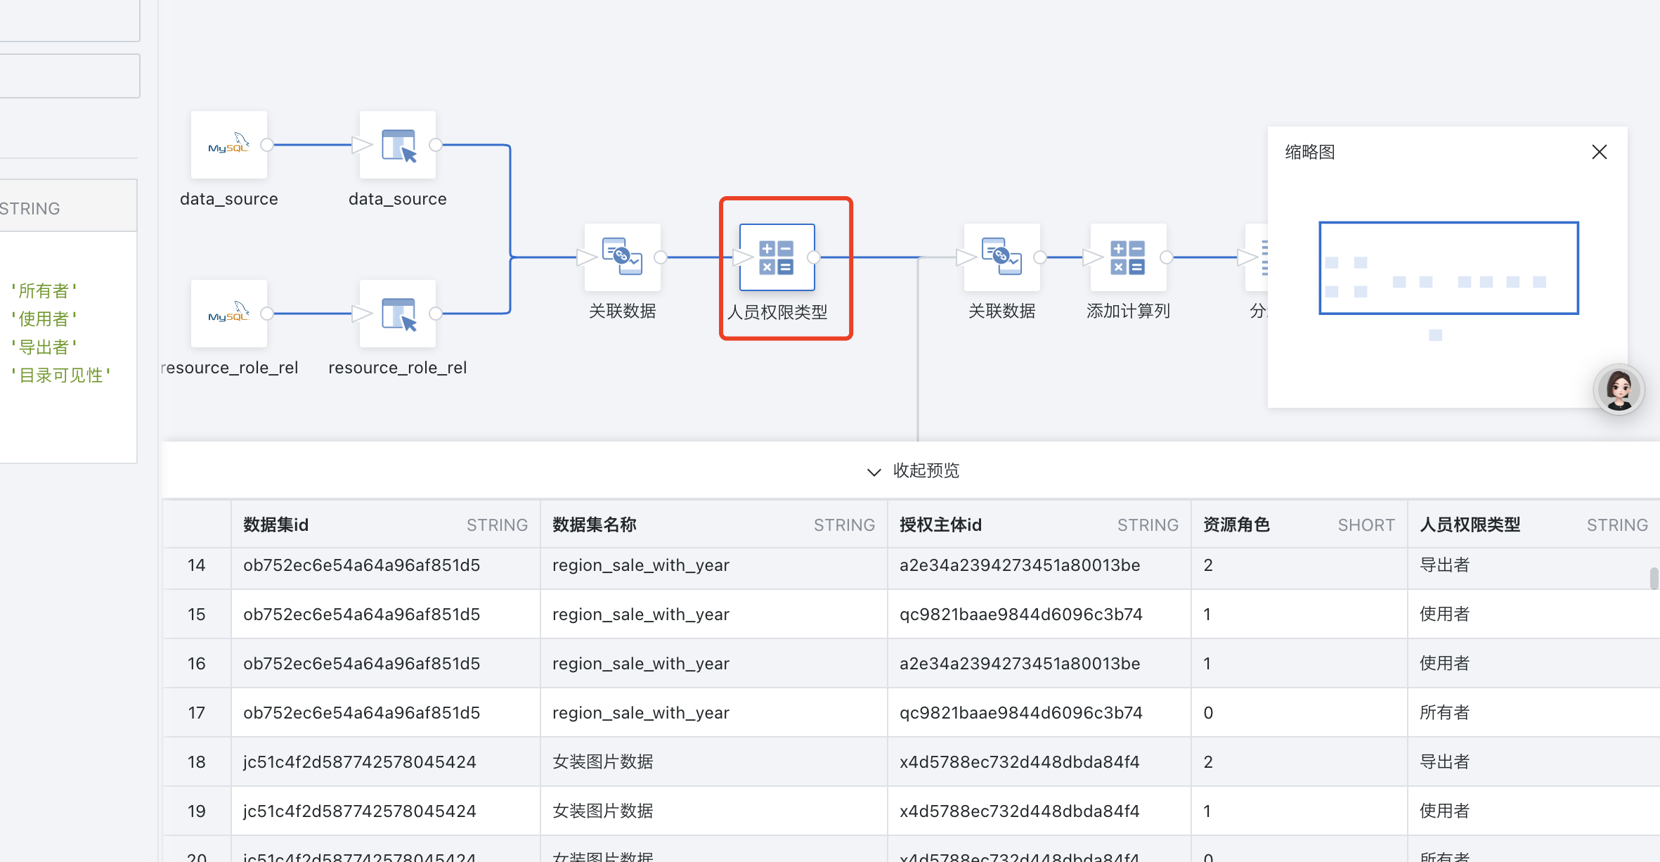Select the resource_role_rel MySQL source node

pyautogui.click(x=229, y=314)
